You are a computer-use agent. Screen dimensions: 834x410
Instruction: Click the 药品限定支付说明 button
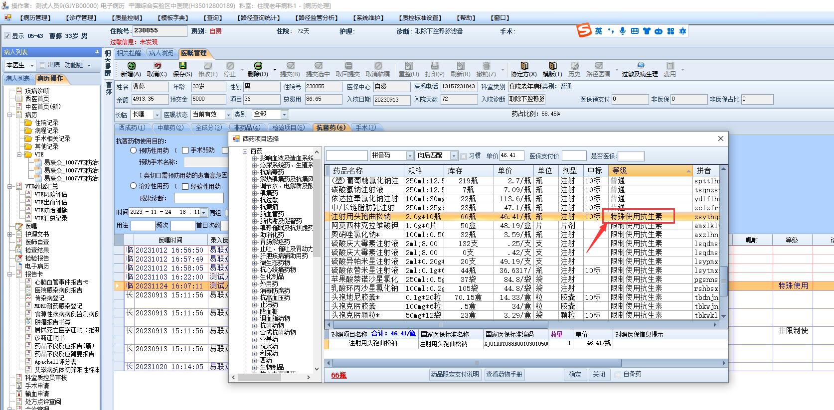455,375
